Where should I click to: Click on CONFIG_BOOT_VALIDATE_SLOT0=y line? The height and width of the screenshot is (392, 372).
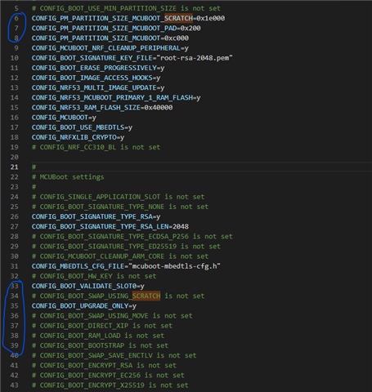[88, 286]
